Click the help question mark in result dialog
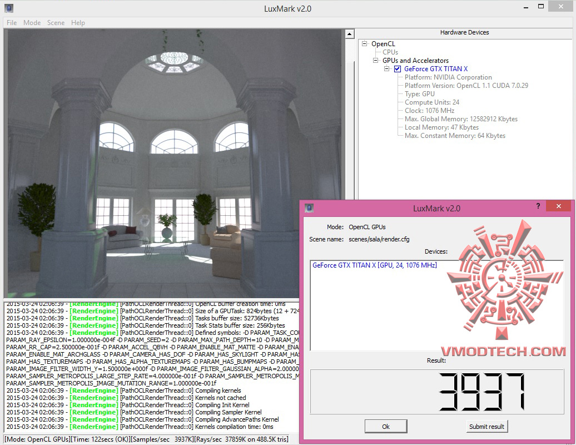The image size is (576, 445). point(538,206)
